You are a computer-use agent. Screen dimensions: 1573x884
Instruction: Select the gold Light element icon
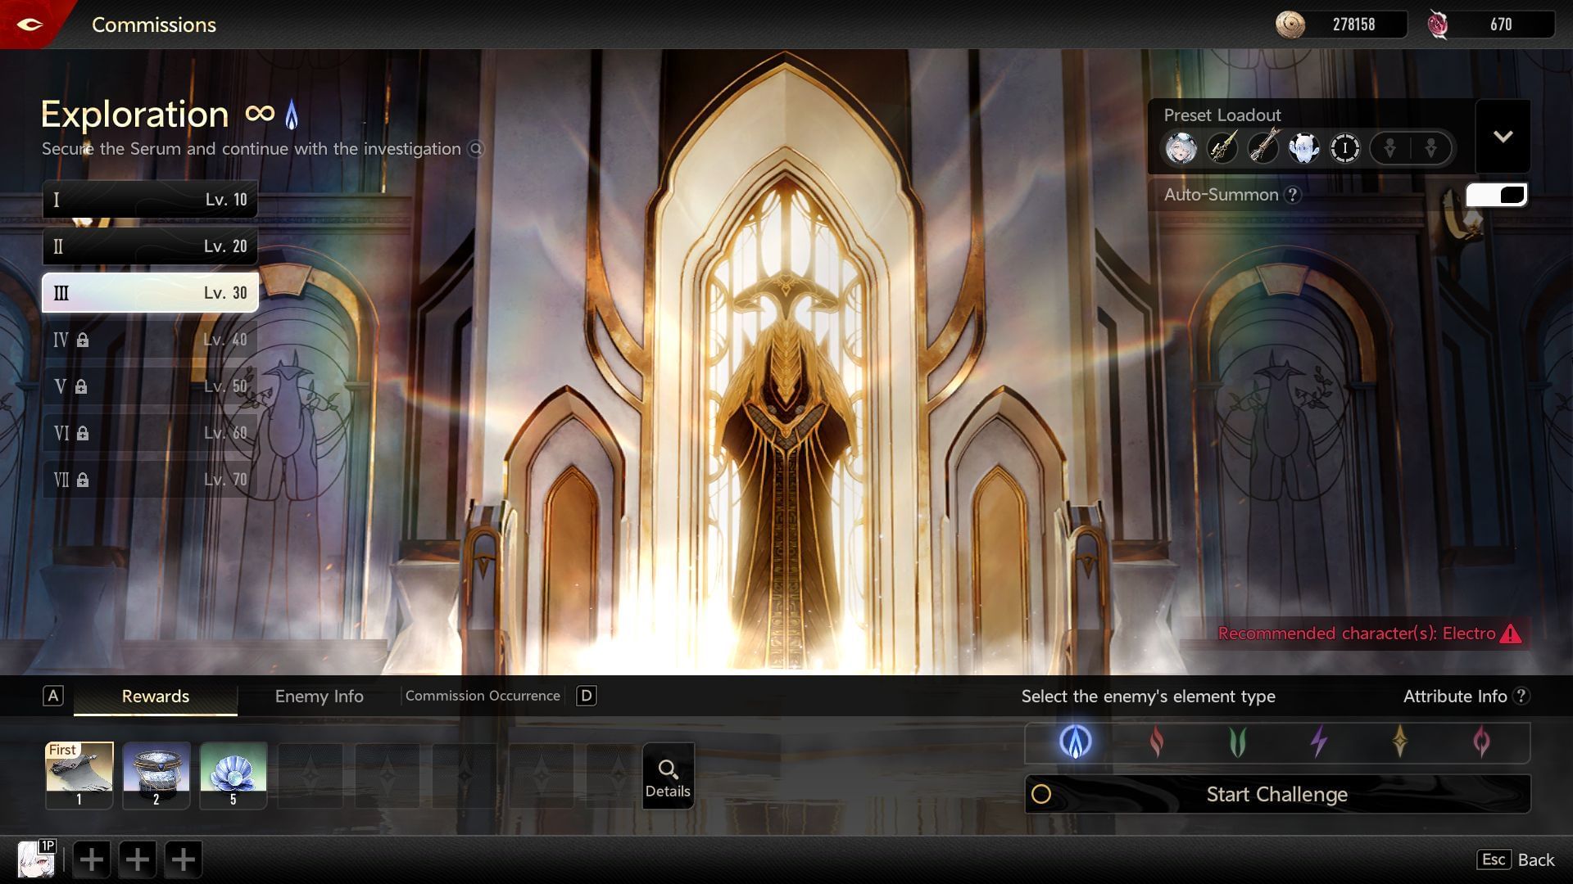[x=1402, y=742]
